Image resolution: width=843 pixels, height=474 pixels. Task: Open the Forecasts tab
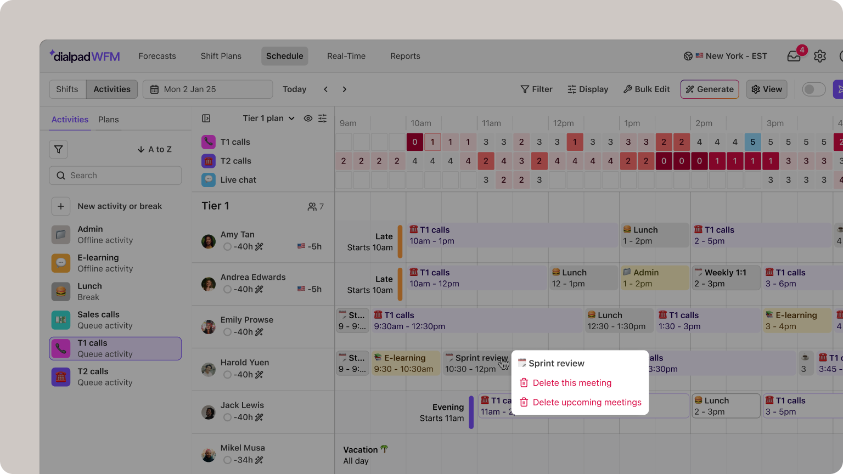pos(158,56)
